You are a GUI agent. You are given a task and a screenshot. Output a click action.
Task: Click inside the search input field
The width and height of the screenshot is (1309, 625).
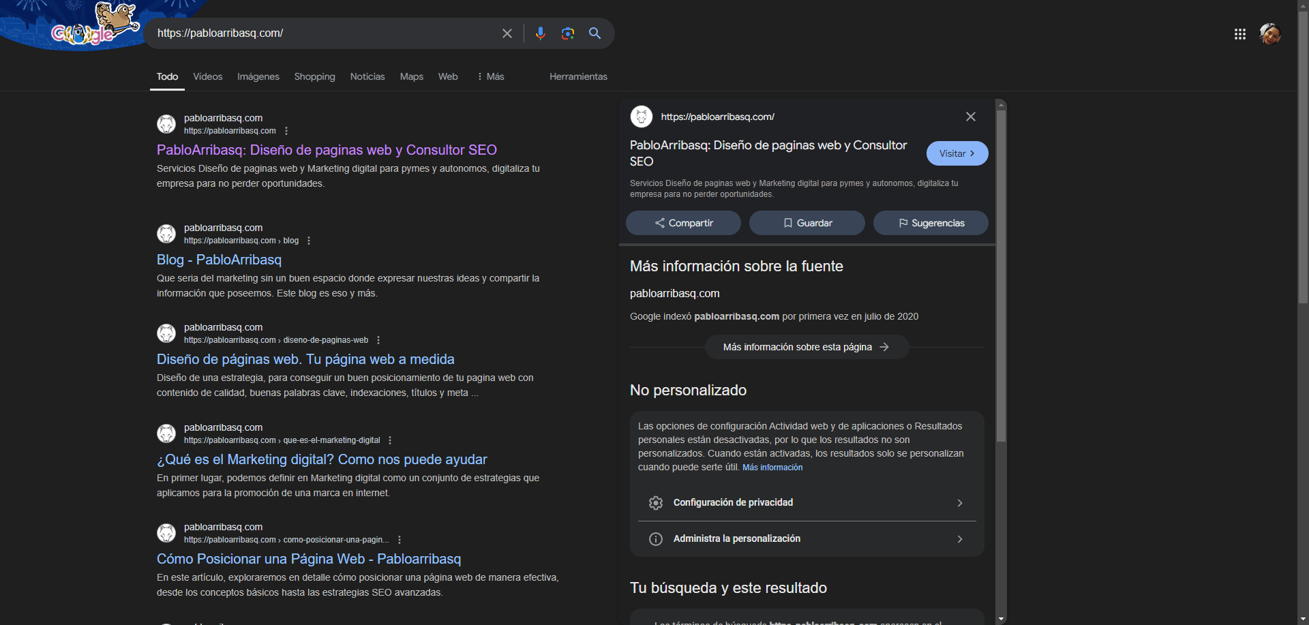point(324,33)
